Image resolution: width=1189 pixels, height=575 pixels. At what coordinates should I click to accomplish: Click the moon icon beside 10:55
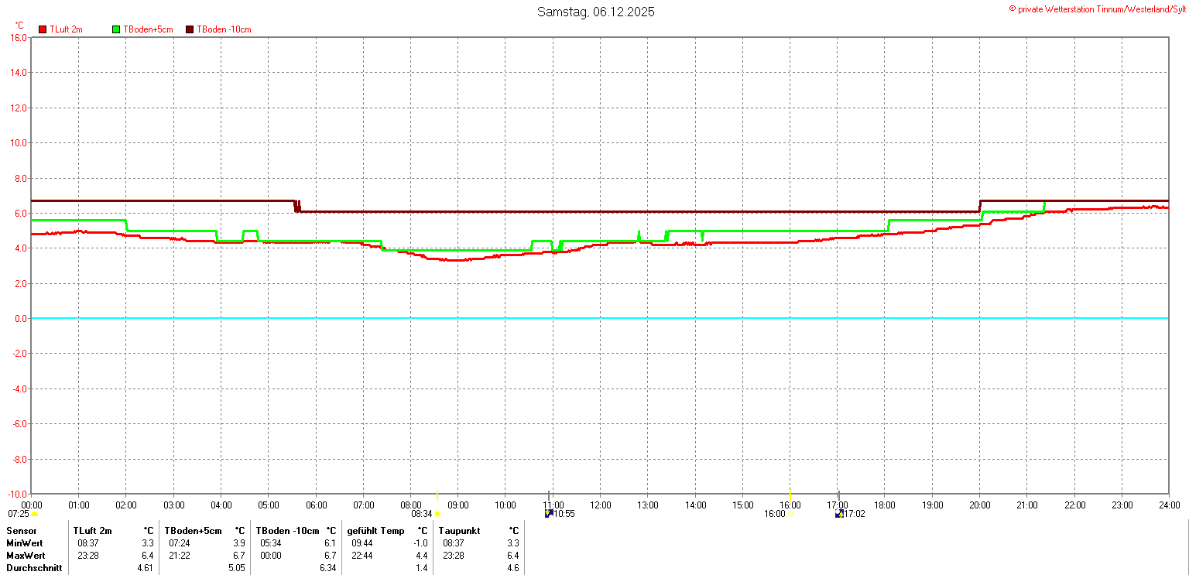[549, 513]
